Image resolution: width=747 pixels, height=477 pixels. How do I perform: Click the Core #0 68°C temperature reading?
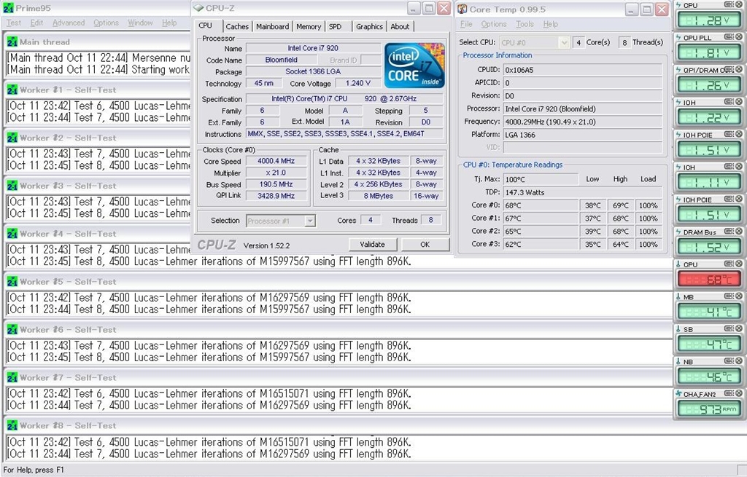click(541, 205)
